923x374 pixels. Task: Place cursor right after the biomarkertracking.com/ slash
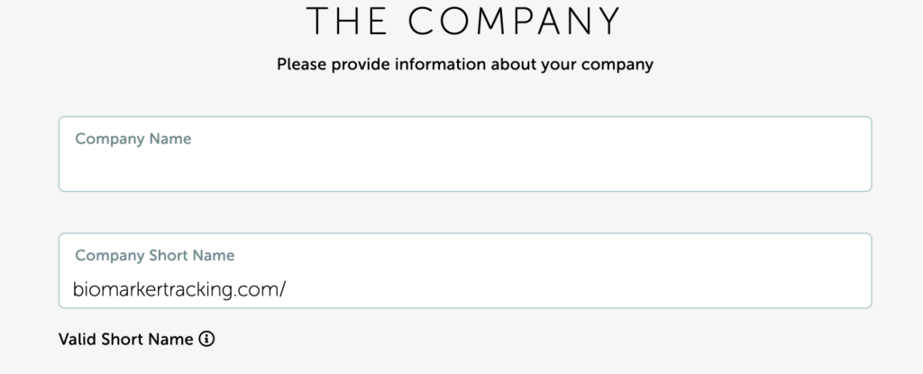(288, 288)
